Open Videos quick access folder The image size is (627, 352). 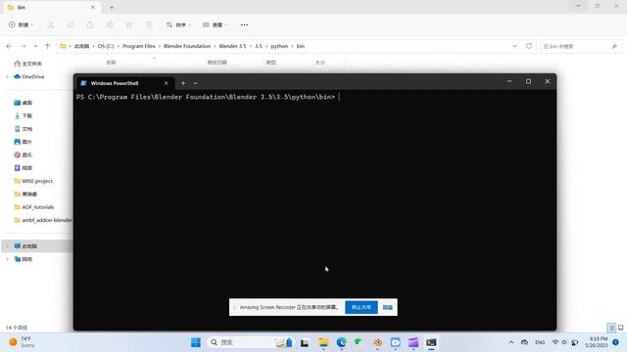click(x=23, y=168)
